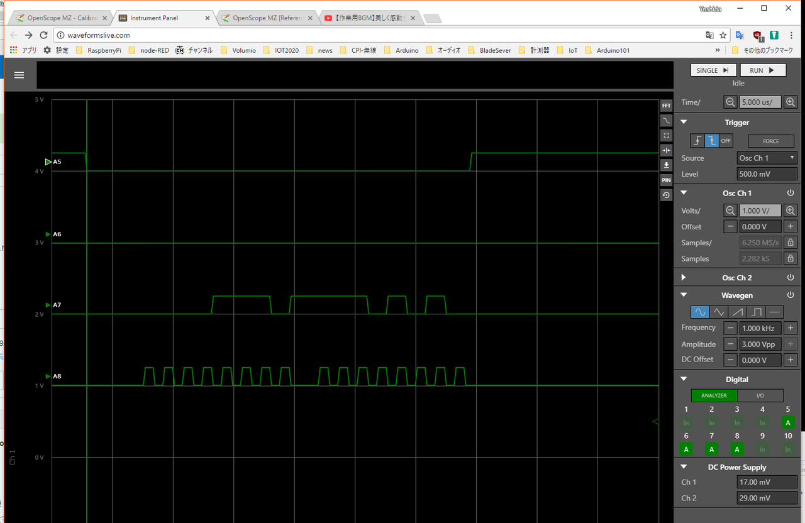Toggle digital channel 5 analyzer

click(788, 422)
